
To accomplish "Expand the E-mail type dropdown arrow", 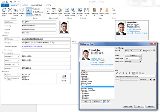I will (x=19, y=39).
